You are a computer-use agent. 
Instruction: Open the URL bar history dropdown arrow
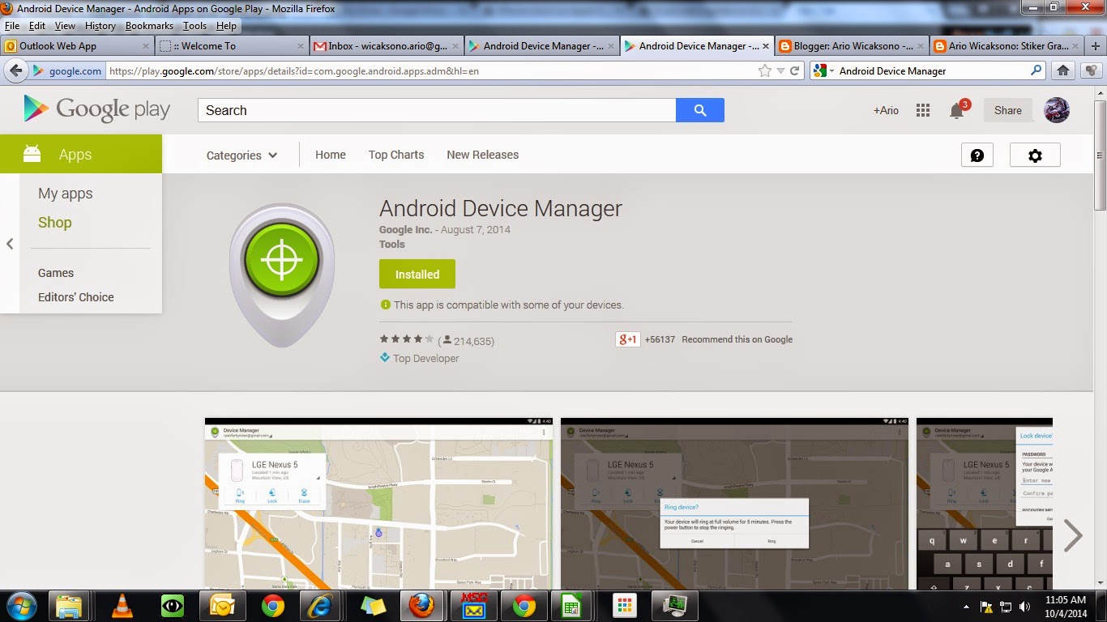(780, 70)
